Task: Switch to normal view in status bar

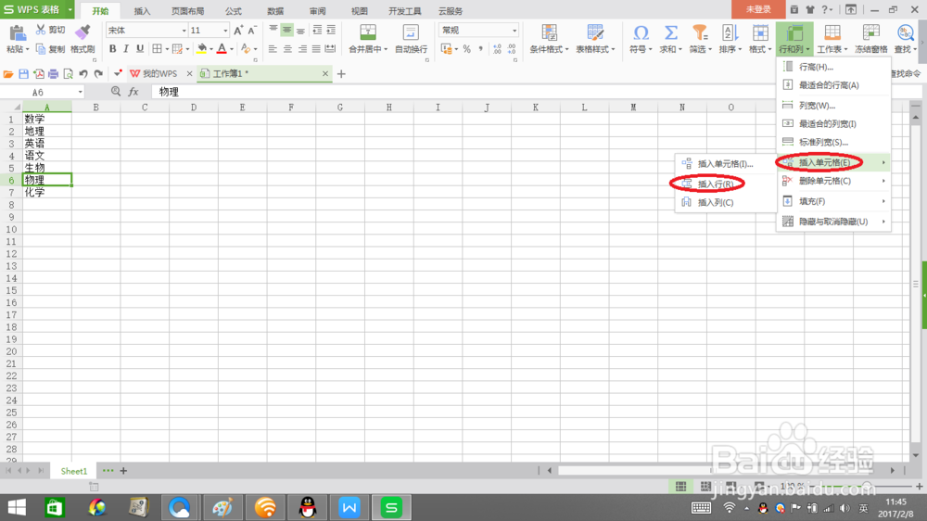Action: pyautogui.click(x=681, y=486)
